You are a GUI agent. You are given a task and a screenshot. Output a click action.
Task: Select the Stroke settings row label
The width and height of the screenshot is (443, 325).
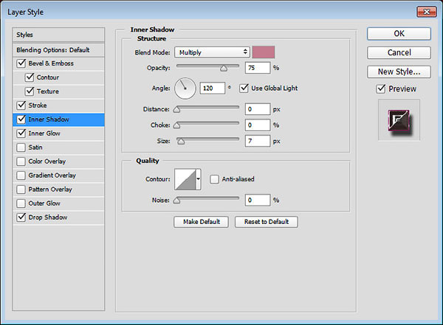coord(38,105)
